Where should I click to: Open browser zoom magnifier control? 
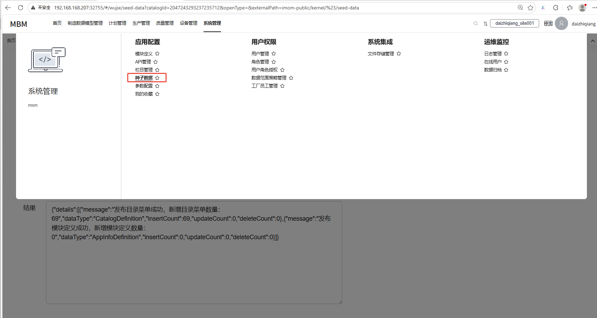[520, 8]
